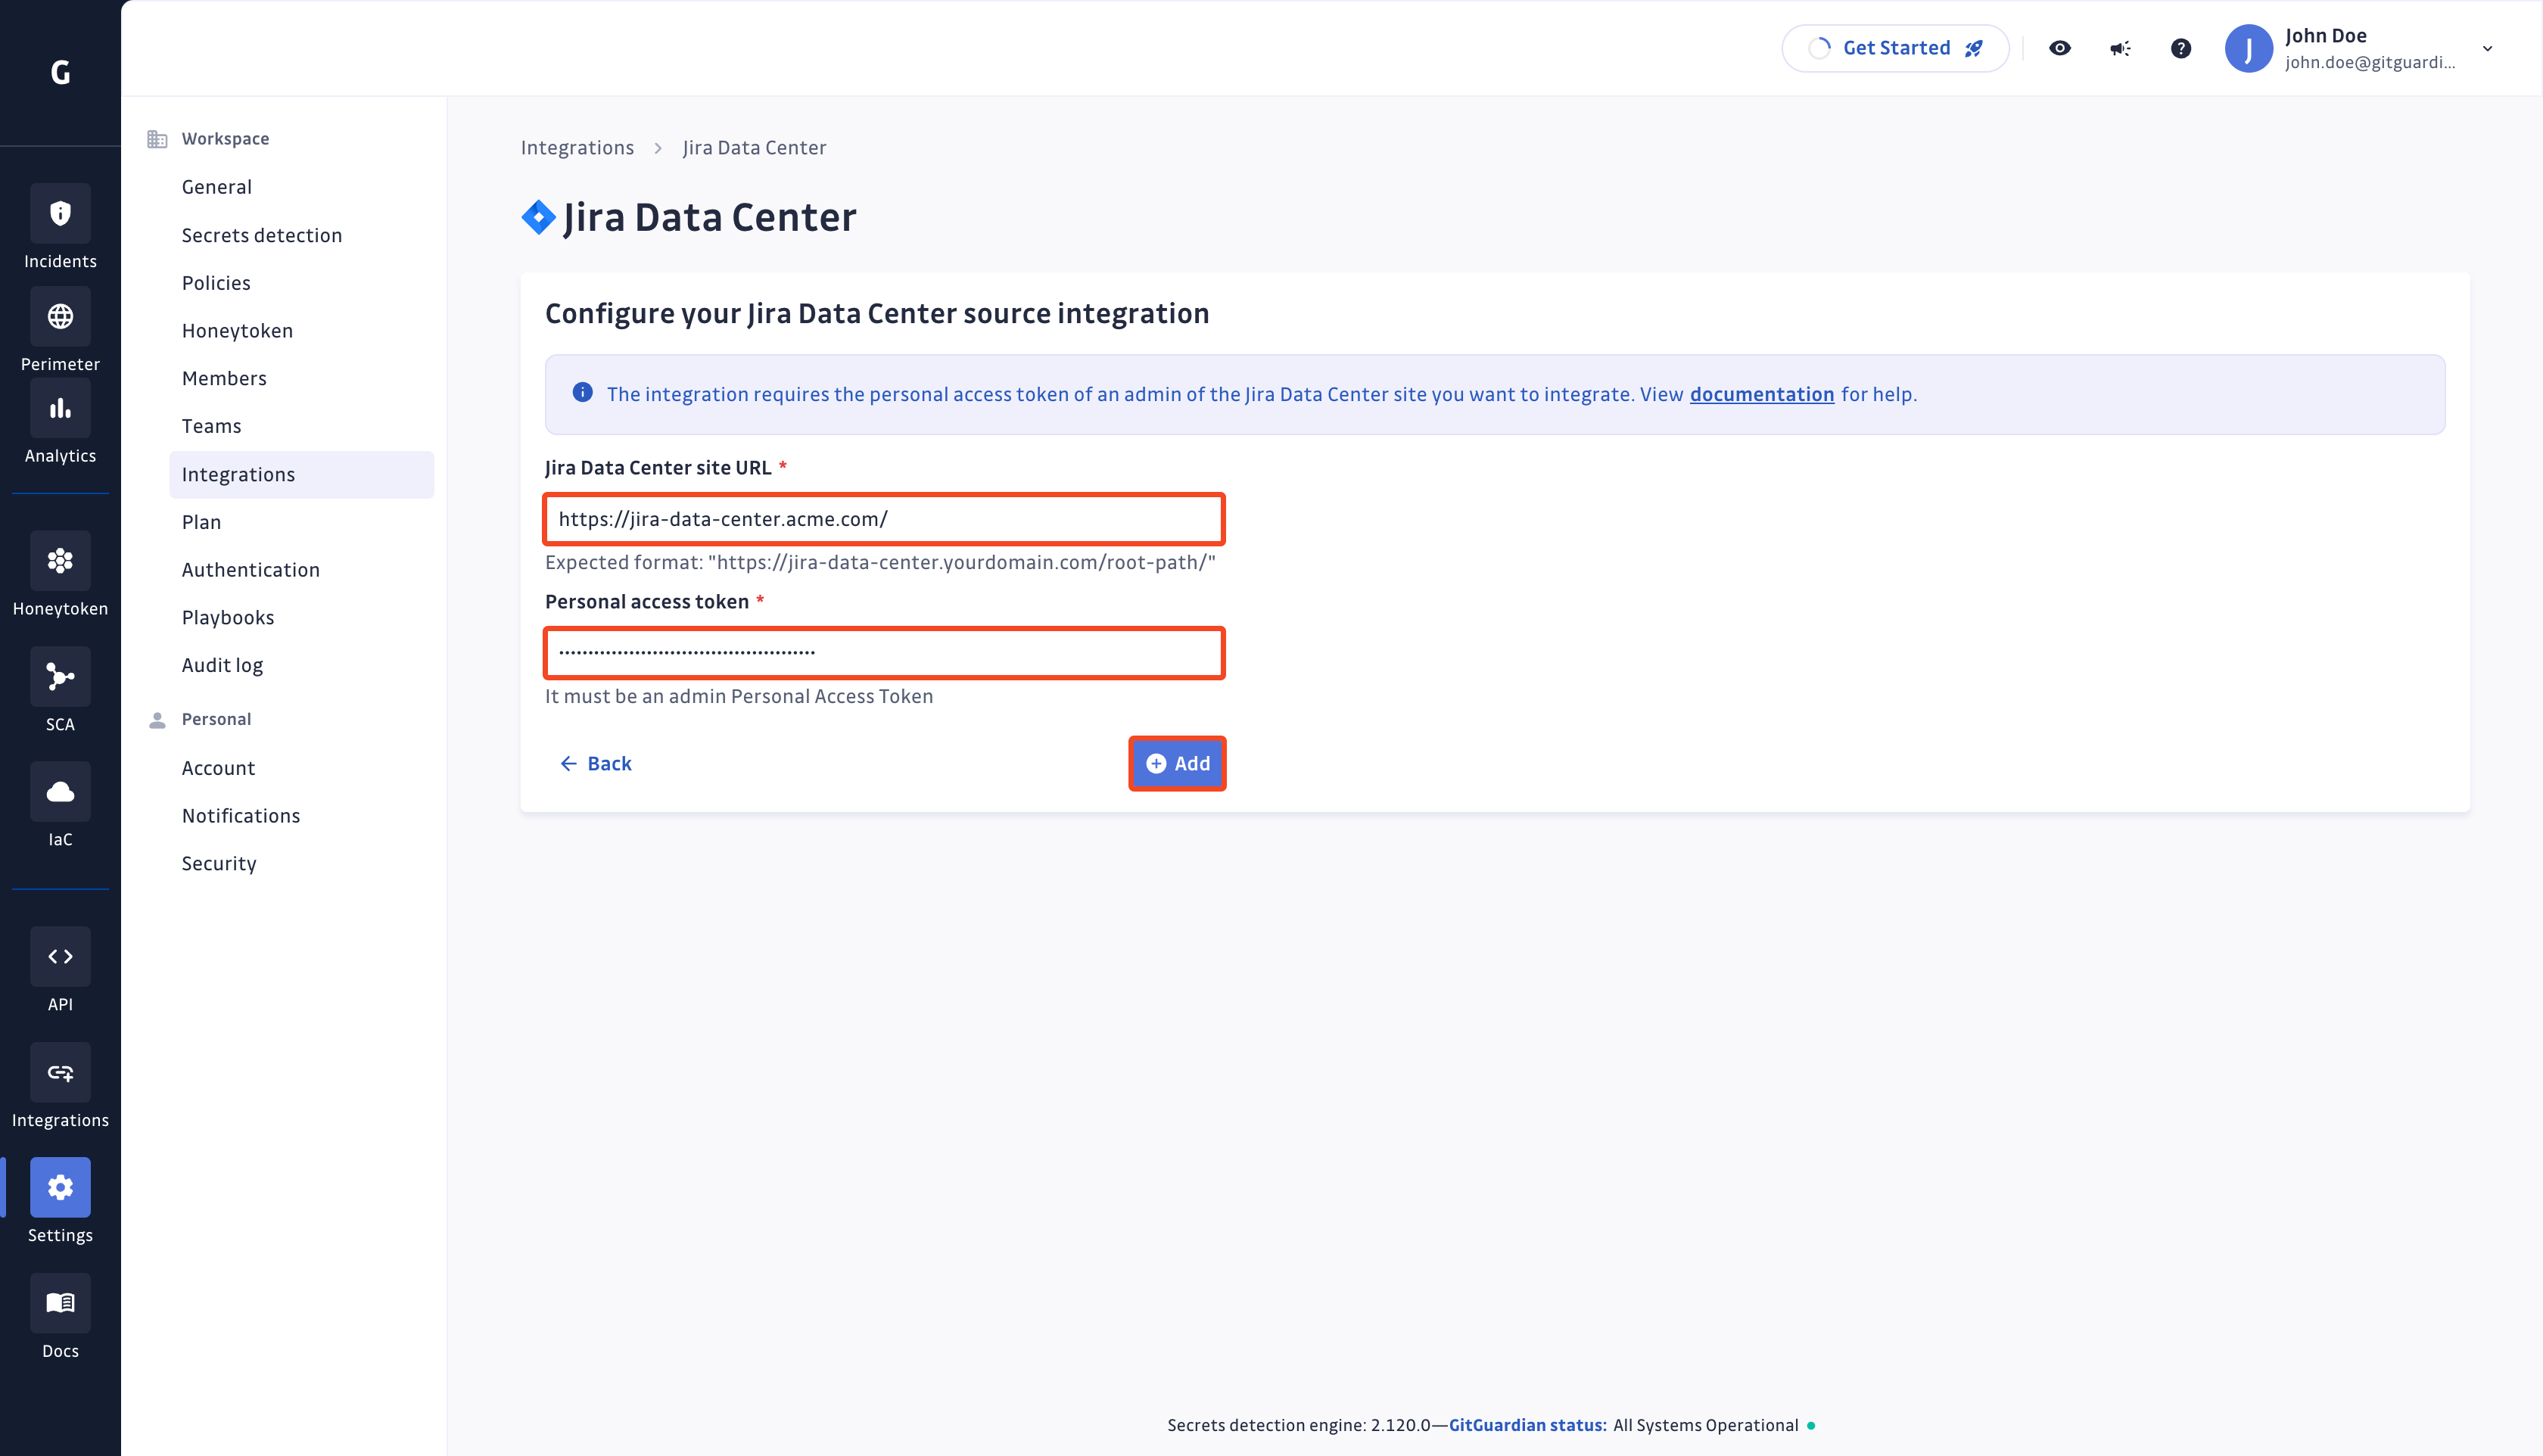Open Incidents shield icon
This screenshot has height=1456, width=2543.
[60, 213]
